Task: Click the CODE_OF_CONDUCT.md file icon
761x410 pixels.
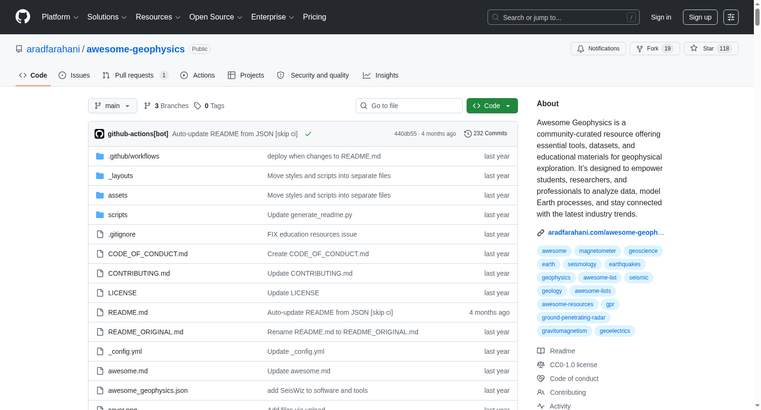Action: [x=100, y=254]
